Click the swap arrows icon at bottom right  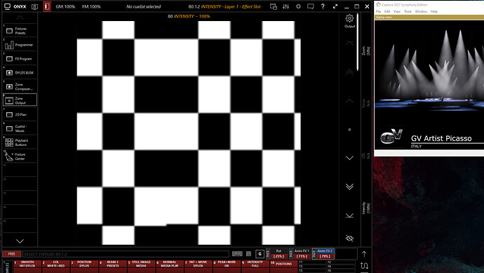pyautogui.click(x=364, y=265)
